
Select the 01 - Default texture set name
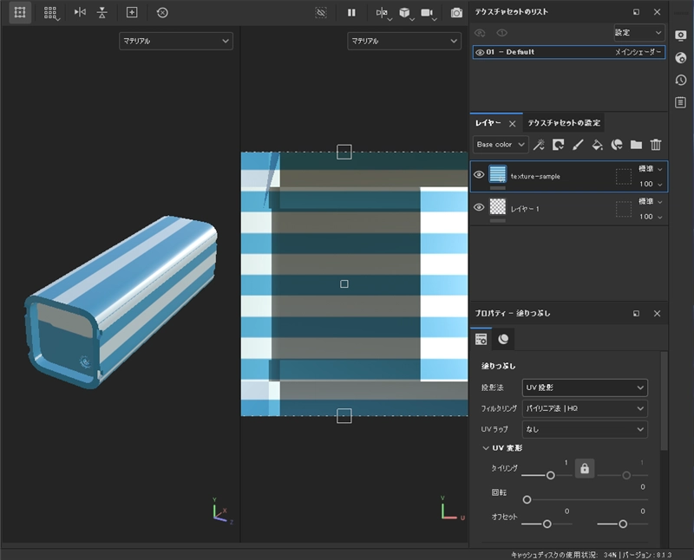[x=510, y=52]
